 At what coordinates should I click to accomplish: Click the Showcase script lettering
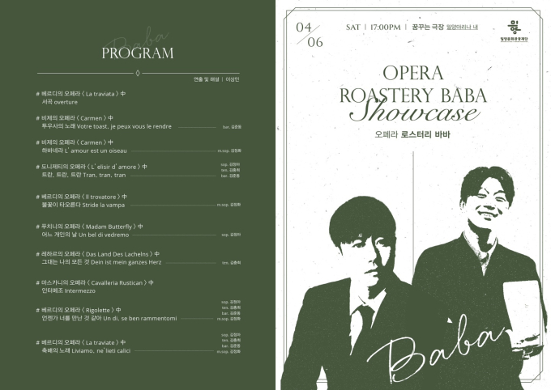[415, 112]
